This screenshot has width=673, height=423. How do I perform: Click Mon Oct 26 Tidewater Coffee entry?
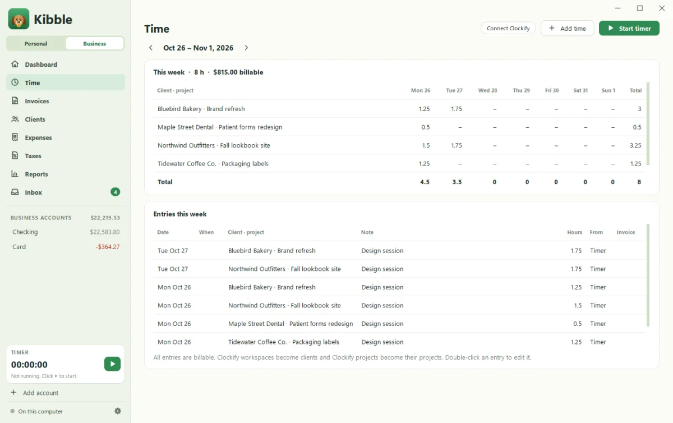pos(399,342)
